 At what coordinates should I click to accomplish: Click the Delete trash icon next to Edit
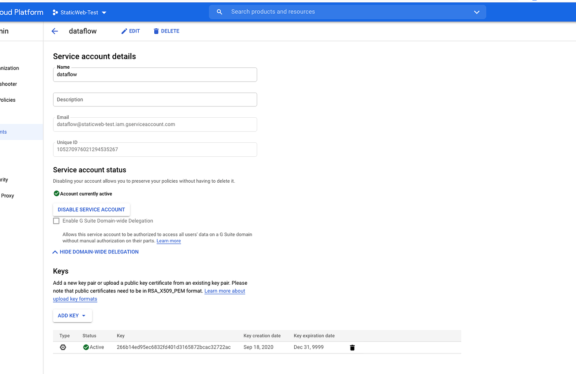tap(156, 31)
